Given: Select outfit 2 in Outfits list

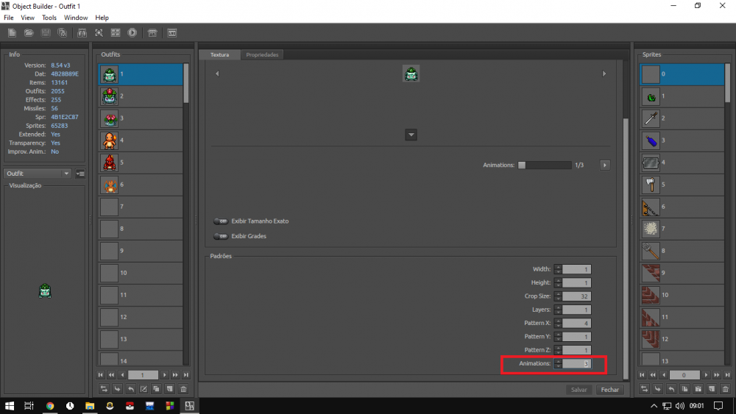Looking at the screenshot, I should tap(141, 96).
